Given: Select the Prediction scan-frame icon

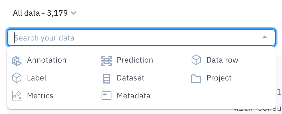Looking at the screenshot, I should click(x=107, y=61).
